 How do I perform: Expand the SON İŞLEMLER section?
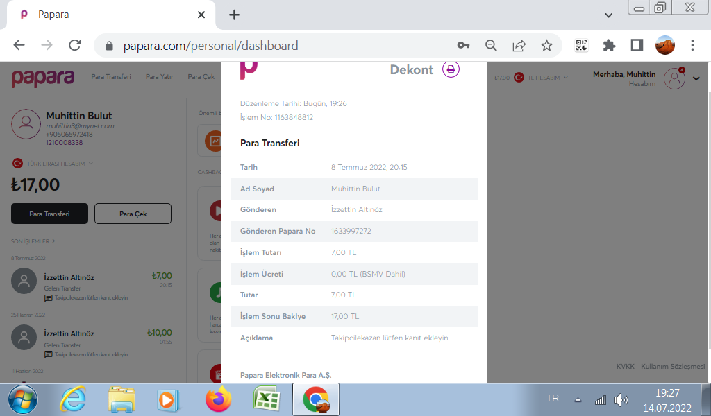(x=33, y=241)
